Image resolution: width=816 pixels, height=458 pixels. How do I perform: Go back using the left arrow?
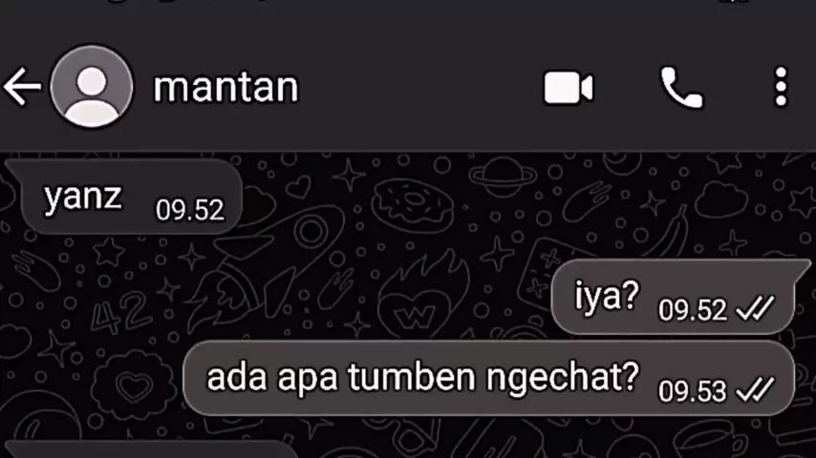[x=22, y=86]
